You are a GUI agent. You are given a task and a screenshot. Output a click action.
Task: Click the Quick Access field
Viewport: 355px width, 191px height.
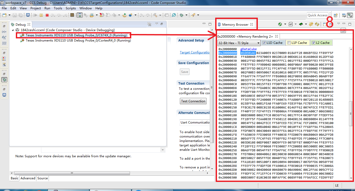[317, 15]
